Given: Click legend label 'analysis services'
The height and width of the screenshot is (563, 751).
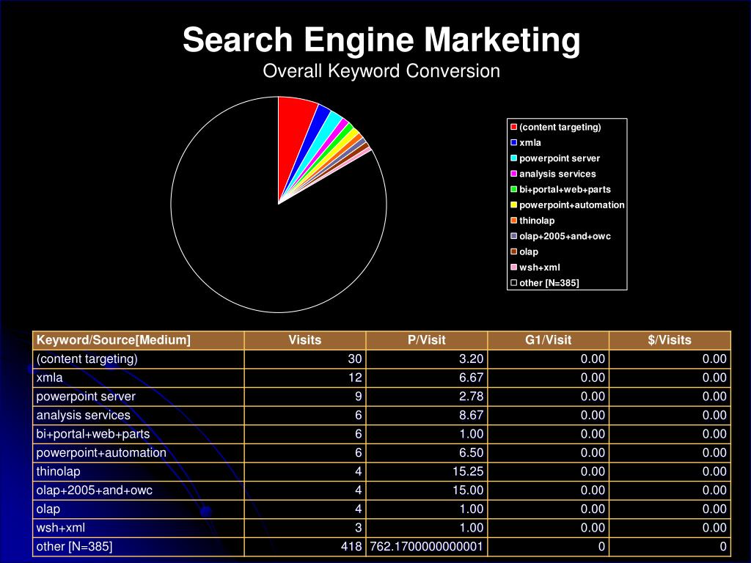Looking at the screenshot, I should 557,174.
